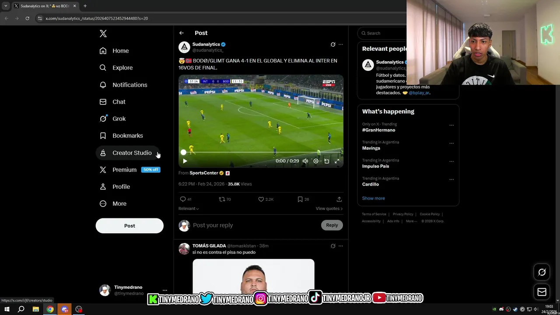The image size is (560, 315).
Task: Go to Profile in the sidebar
Action: pos(115,186)
